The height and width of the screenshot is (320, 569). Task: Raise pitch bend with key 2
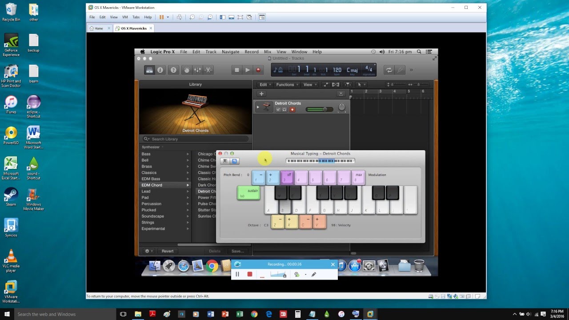pyautogui.click(x=272, y=177)
